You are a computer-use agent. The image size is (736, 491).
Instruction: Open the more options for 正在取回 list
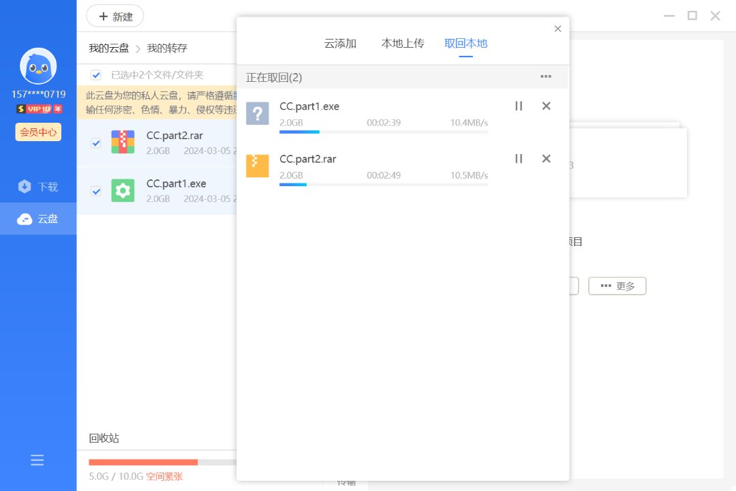546,77
